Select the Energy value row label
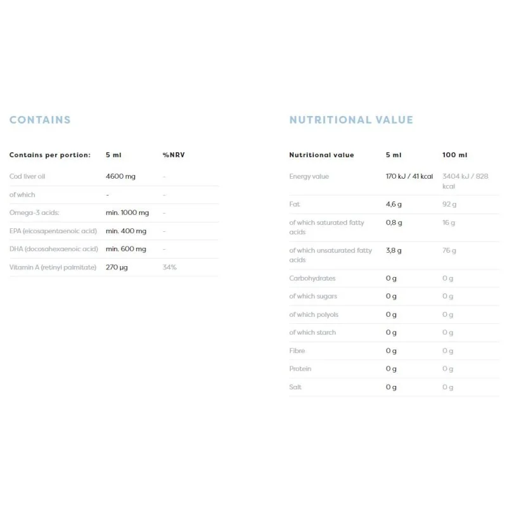This screenshot has width=507, height=507. point(309,176)
